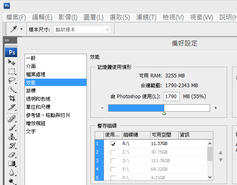The image size is (237, 185).
Task: Click 11.37GB free space value
Action: 159,143
